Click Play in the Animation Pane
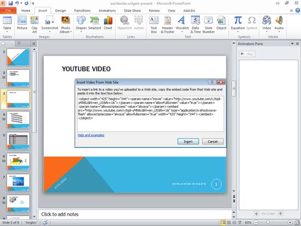 pos(247,54)
